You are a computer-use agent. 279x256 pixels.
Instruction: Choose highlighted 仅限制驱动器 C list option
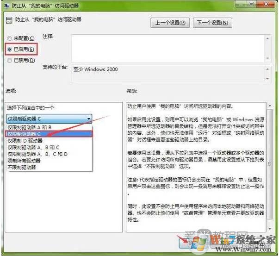pyautogui.click(x=49, y=134)
